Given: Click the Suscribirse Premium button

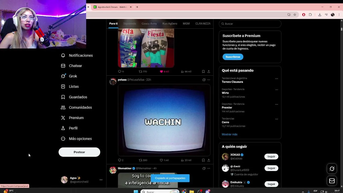Looking at the screenshot, I should pos(233,57).
